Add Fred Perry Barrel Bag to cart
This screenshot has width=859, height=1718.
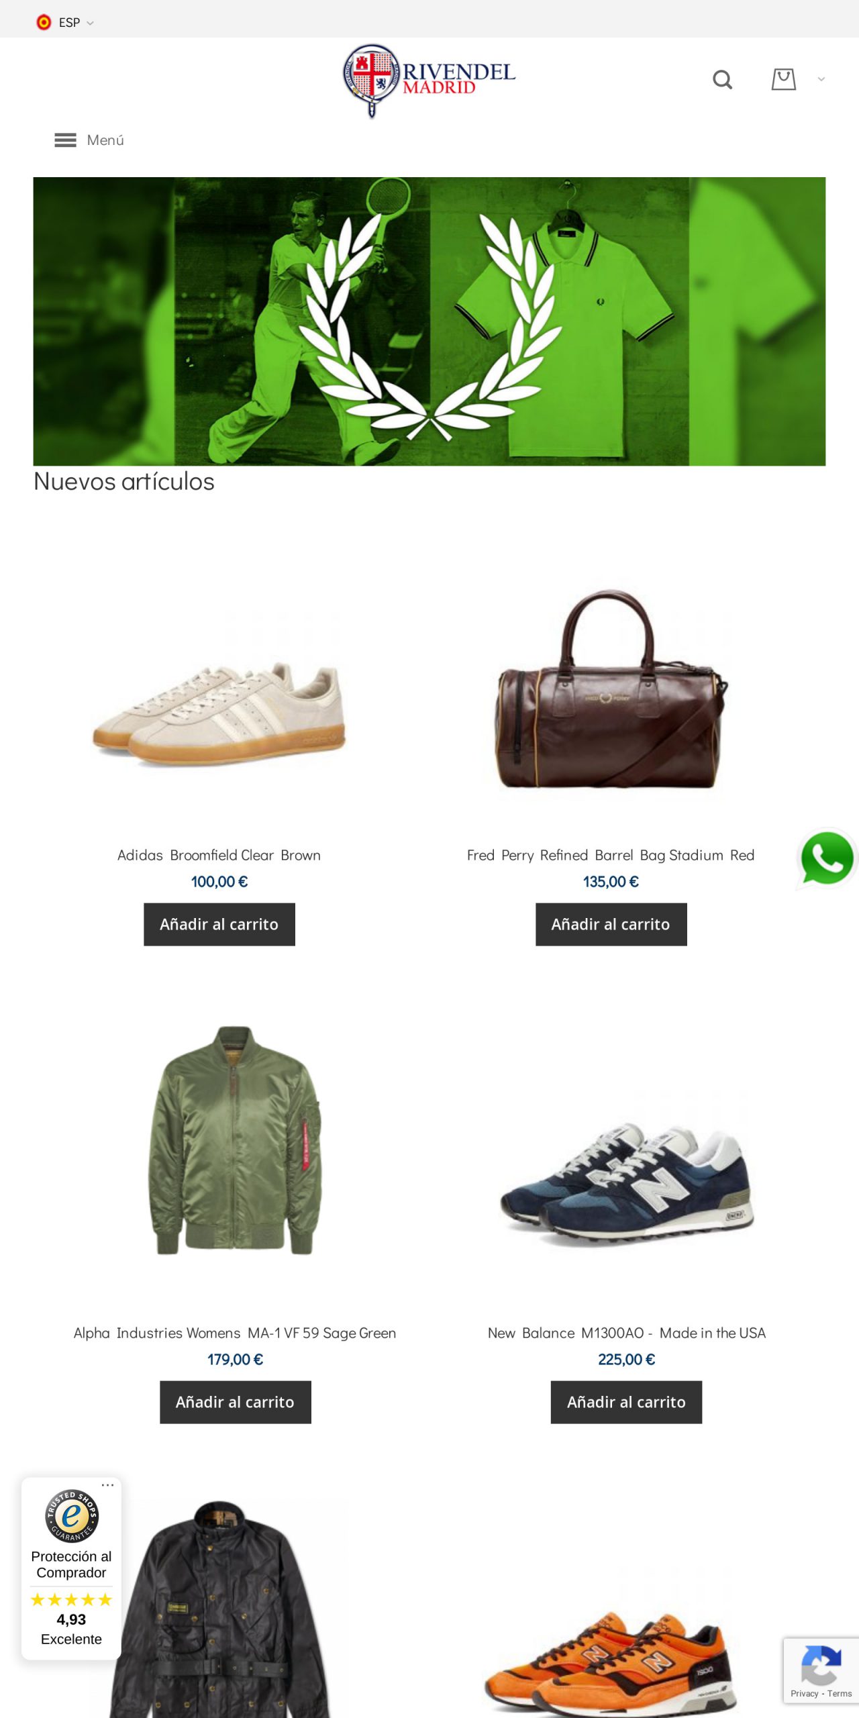pos(611,924)
